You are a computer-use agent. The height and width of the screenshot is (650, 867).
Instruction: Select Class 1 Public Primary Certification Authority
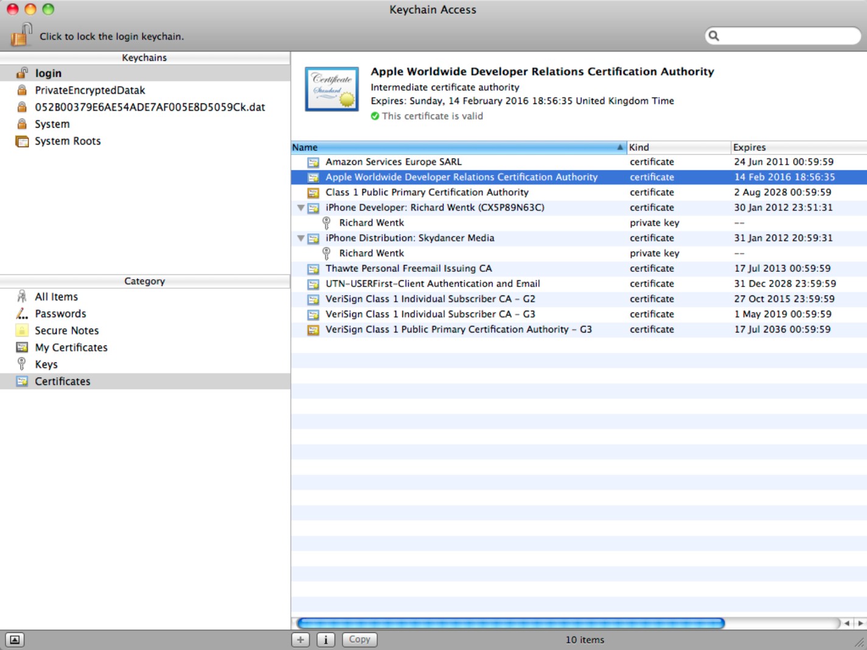pyautogui.click(x=579, y=192)
